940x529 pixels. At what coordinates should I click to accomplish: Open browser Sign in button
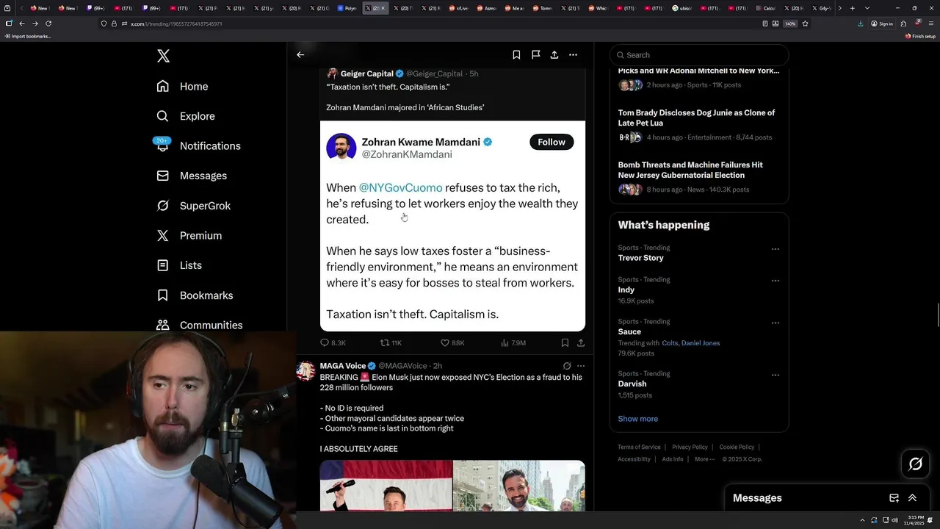[x=882, y=24]
